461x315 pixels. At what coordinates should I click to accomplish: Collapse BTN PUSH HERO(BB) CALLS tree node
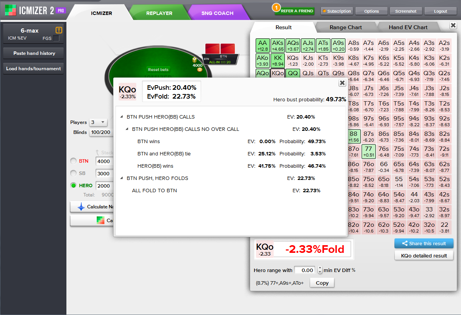click(122, 117)
